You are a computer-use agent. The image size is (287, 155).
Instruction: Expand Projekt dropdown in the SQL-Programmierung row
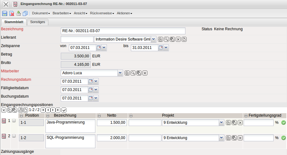click(221, 138)
